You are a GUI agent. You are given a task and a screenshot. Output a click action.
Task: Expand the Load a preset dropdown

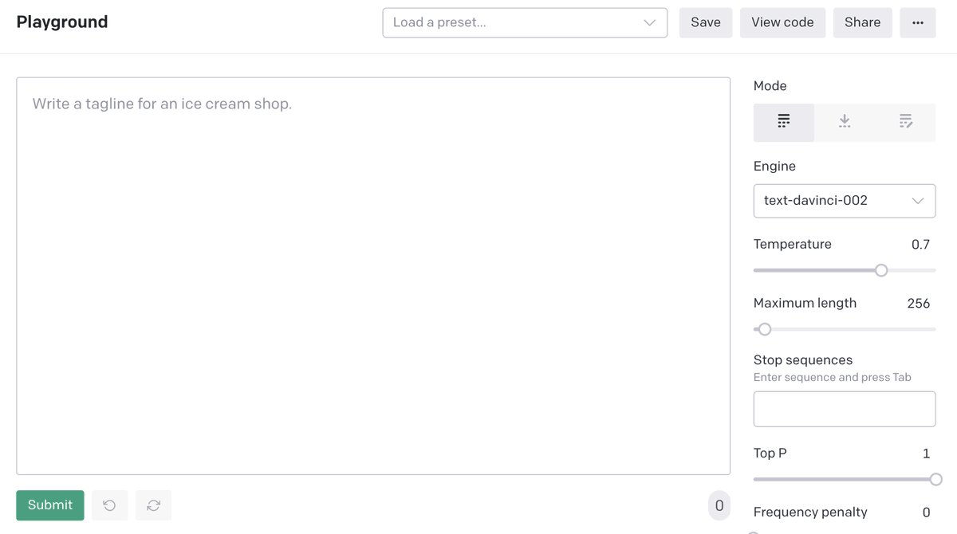(525, 22)
